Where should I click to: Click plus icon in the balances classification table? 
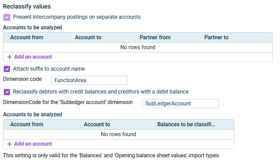click(x=9, y=144)
